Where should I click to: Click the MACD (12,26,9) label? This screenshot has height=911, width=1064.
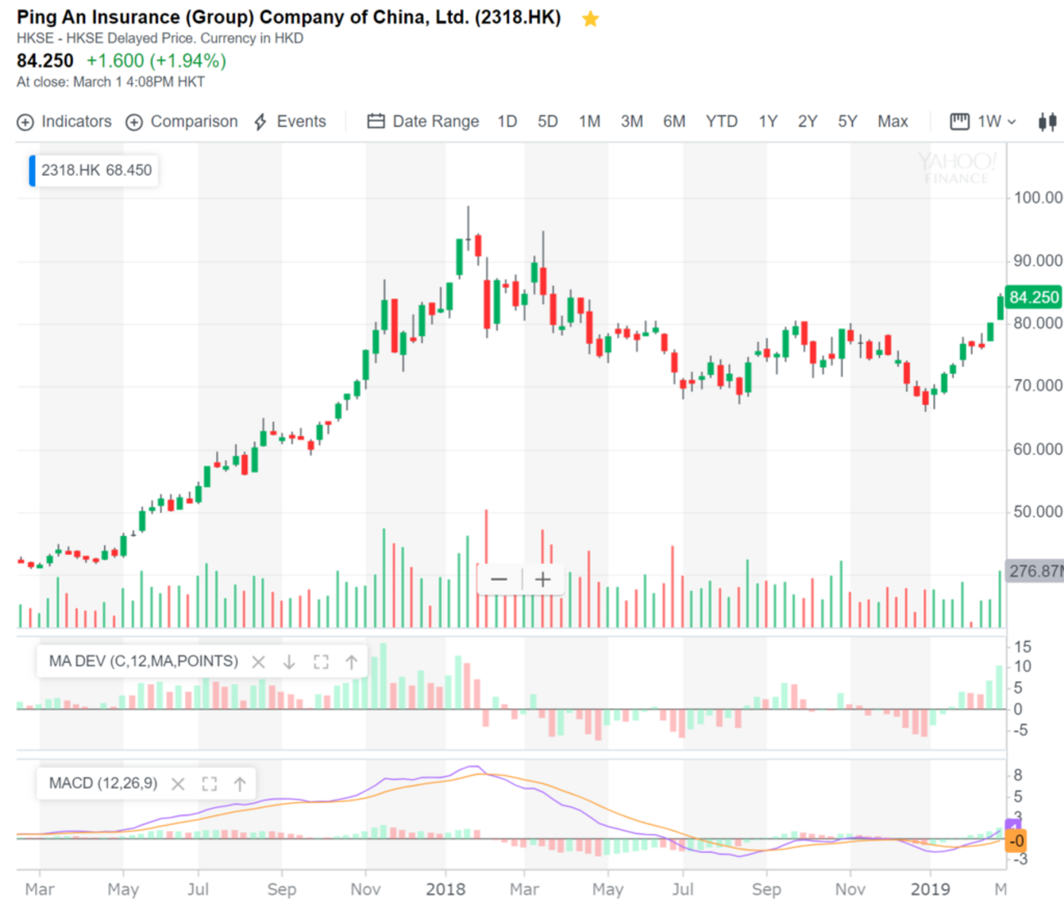point(103,783)
